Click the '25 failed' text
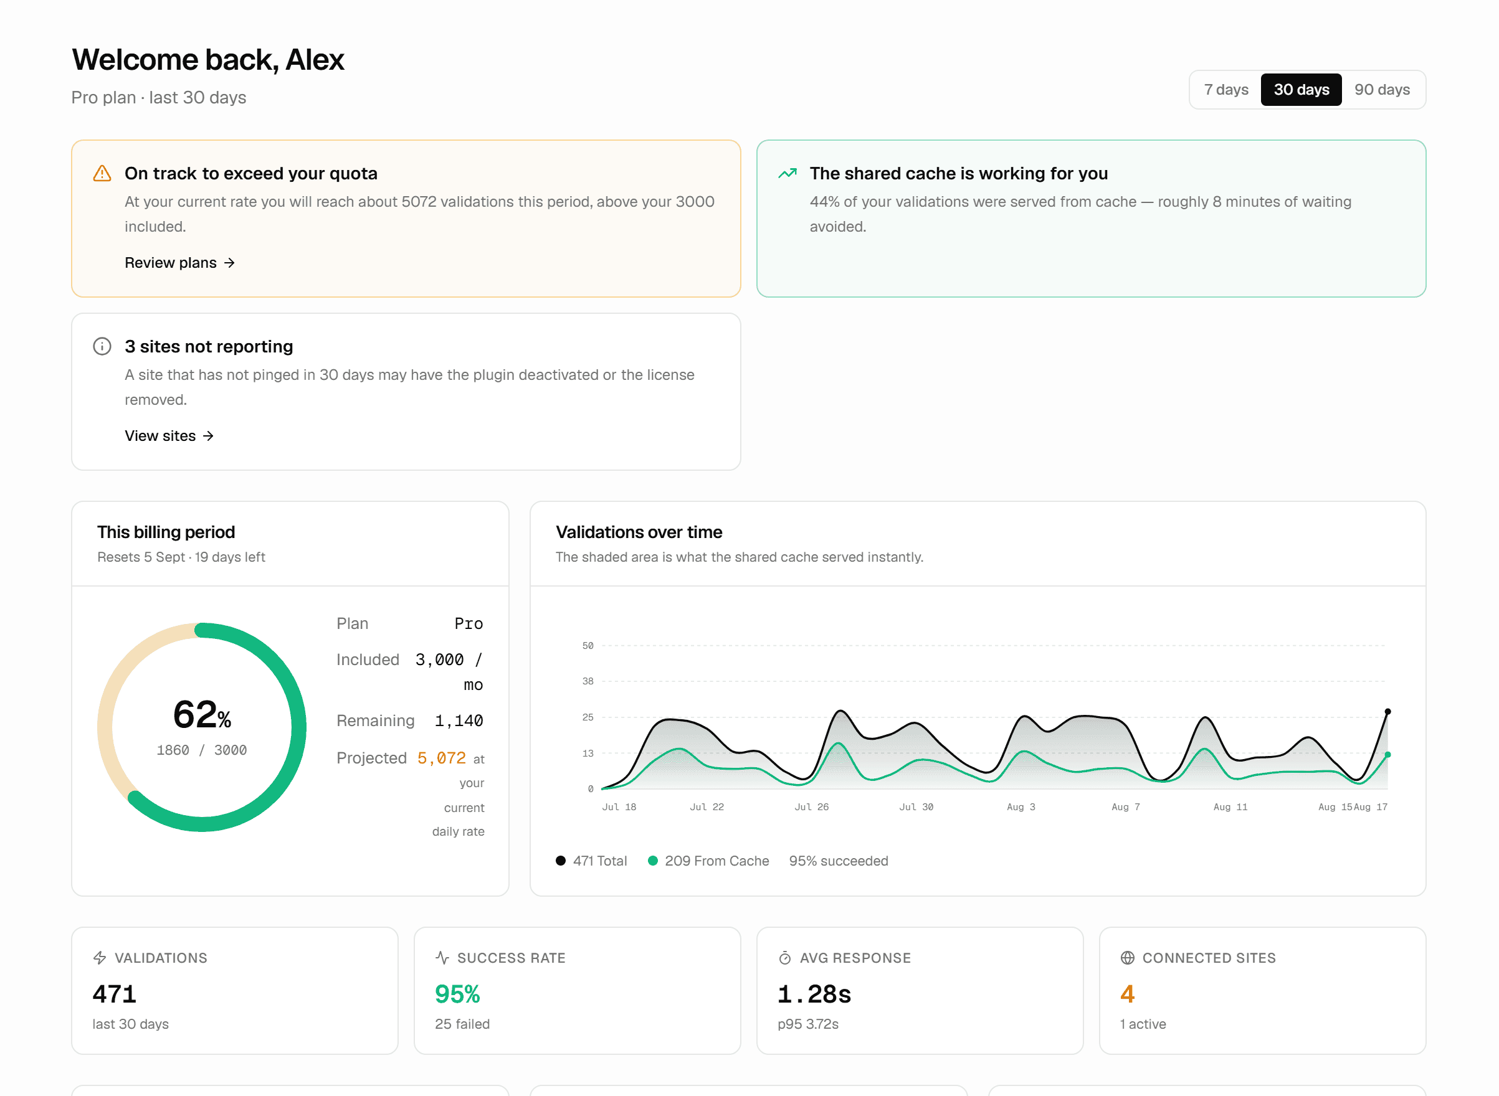 462,1024
